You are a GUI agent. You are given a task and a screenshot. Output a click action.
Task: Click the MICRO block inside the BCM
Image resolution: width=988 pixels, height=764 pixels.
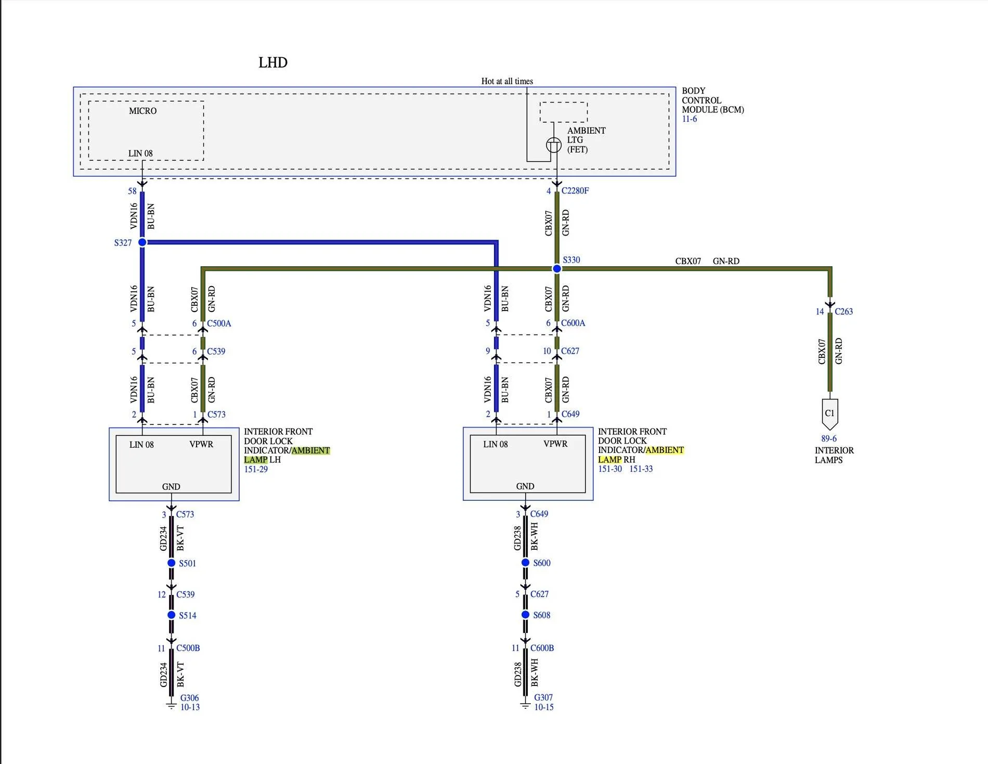pyautogui.click(x=146, y=131)
